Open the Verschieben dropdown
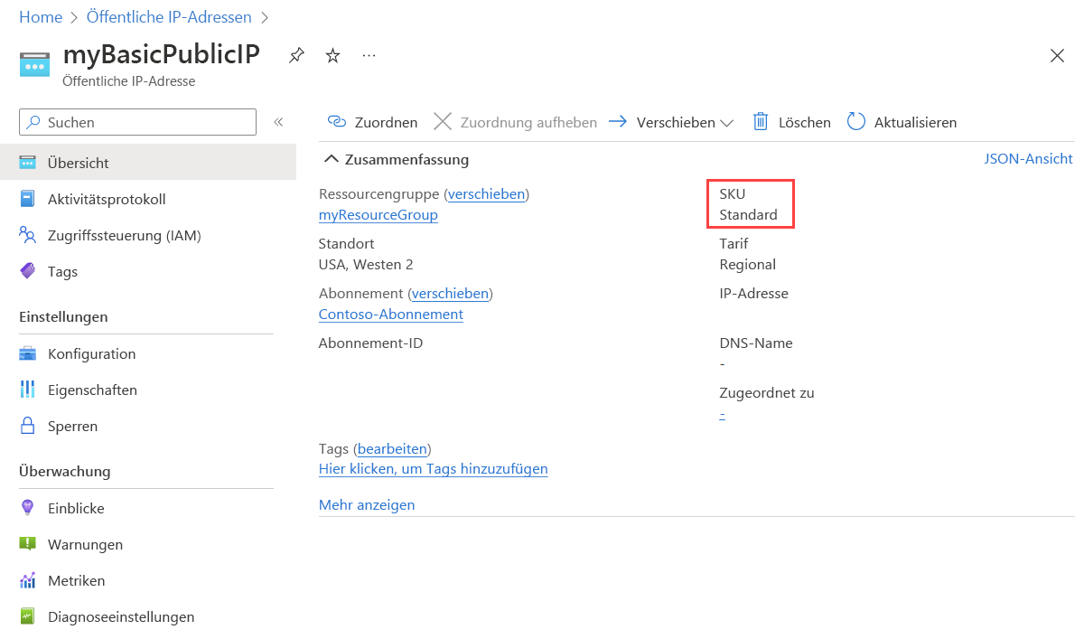 coord(671,122)
